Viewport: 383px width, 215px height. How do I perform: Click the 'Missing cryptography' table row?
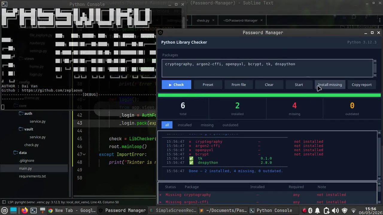tap(267, 195)
